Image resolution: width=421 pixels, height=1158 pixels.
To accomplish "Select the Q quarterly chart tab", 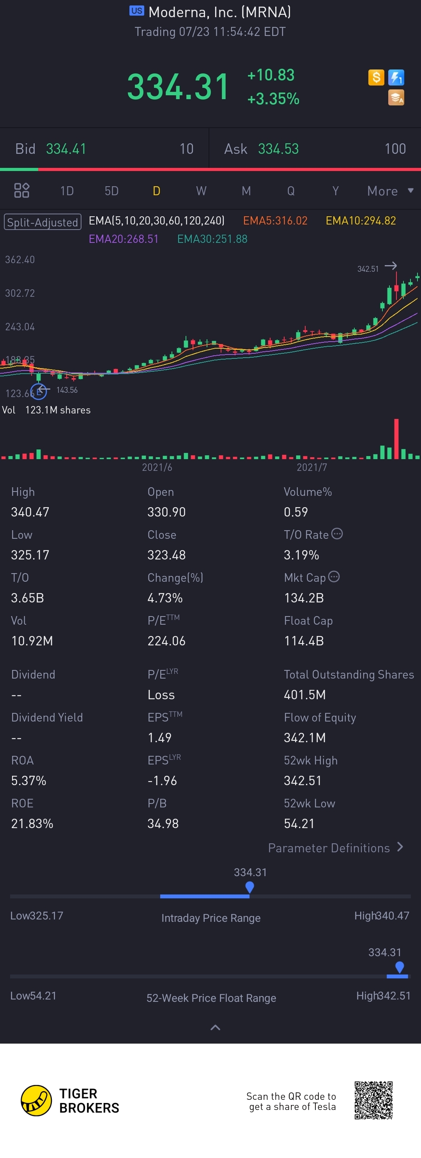I will click(291, 191).
